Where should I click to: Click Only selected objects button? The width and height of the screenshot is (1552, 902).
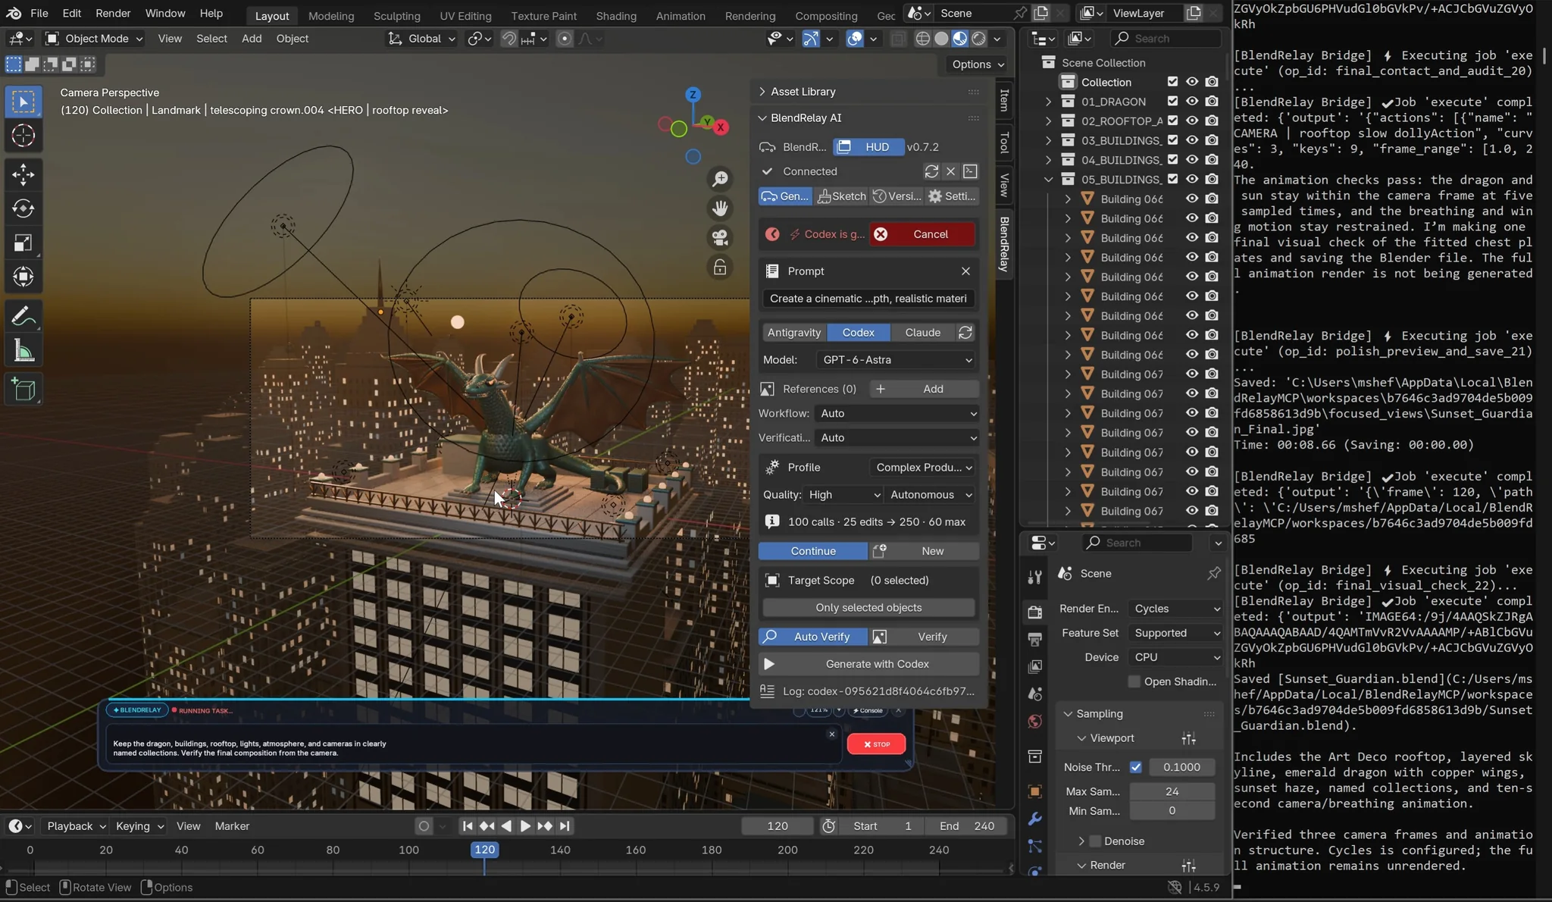coord(868,608)
